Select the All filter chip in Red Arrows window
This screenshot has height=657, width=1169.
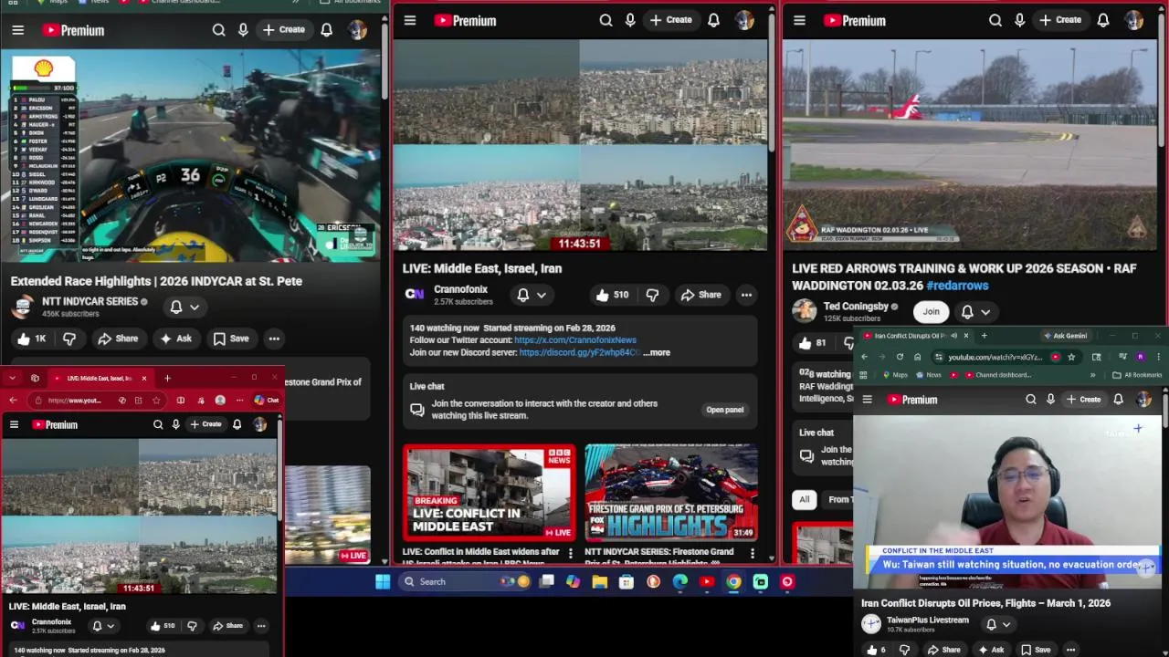[805, 499]
